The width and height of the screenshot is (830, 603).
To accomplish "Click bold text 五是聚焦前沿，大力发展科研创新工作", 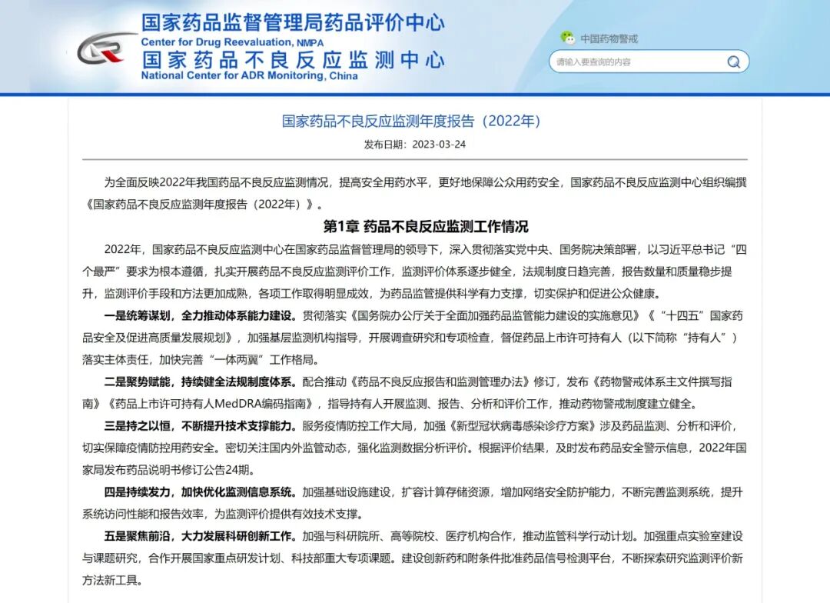I will (x=200, y=536).
